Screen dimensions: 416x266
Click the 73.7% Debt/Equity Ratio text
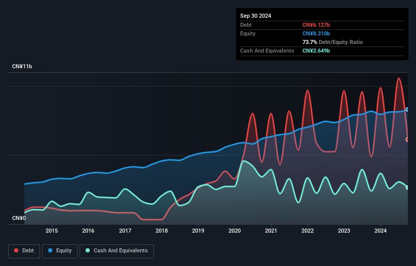[332, 42]
